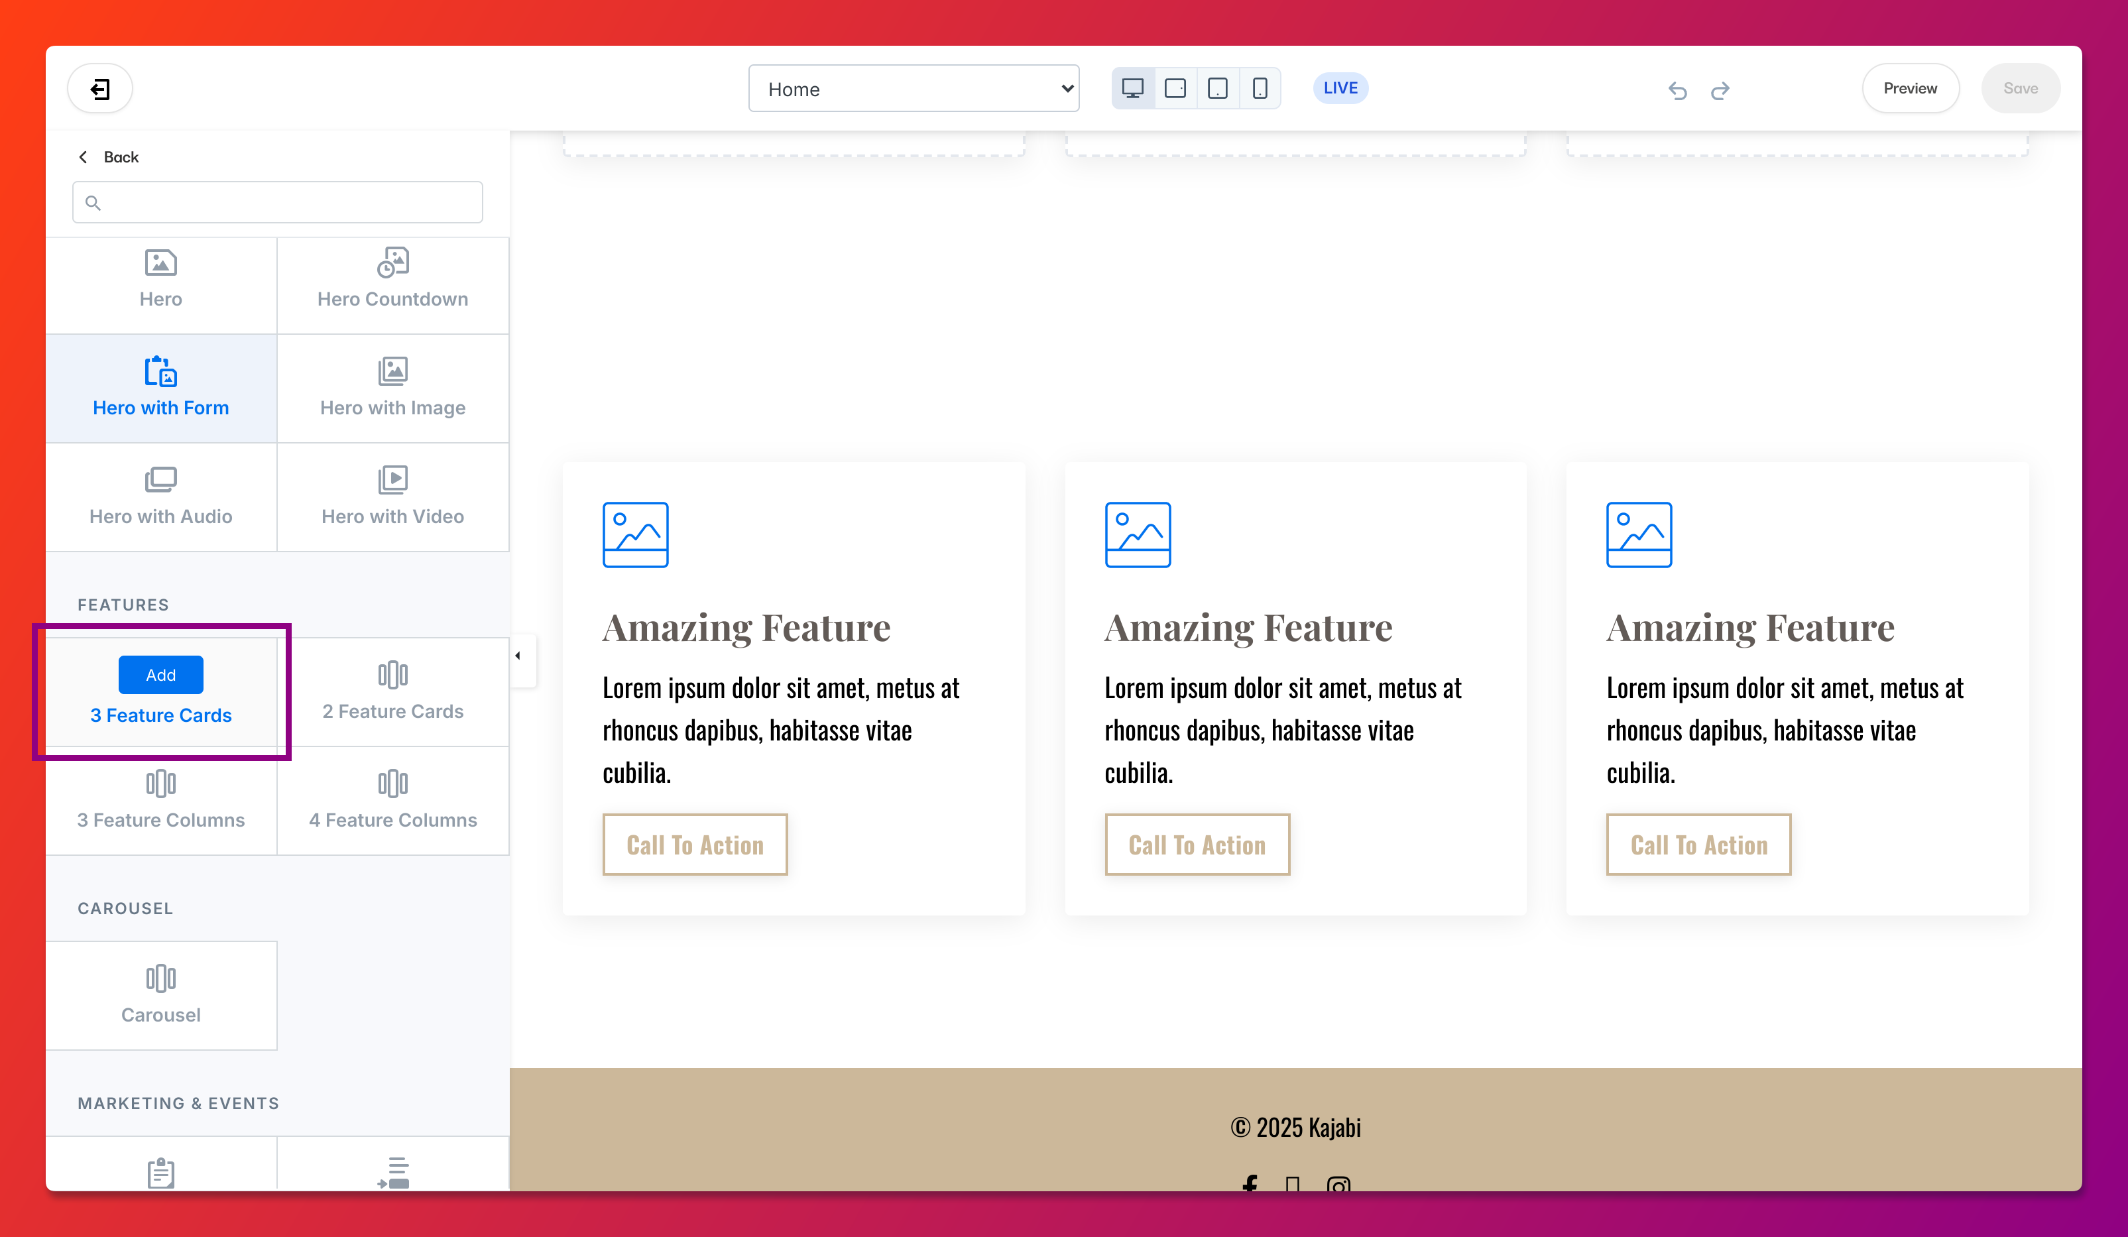
Task: Click the FEATURES category heading
Action: tap(123, 605)
